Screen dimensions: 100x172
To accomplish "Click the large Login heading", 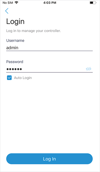I will [15, 21].
